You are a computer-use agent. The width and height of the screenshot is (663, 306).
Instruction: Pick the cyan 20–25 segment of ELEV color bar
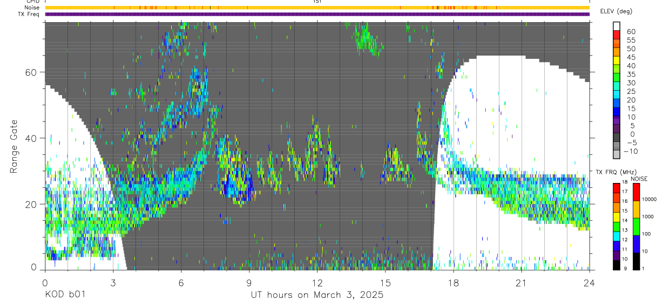pyautogui.click(x=617, y=96)
